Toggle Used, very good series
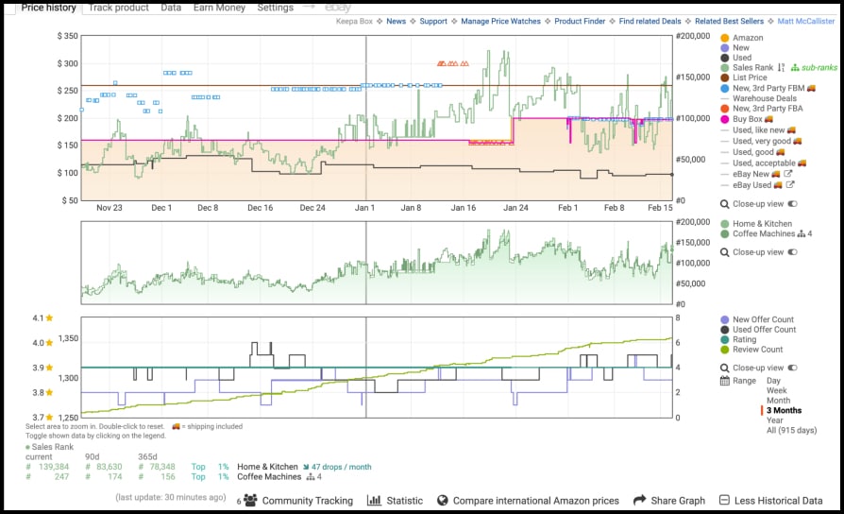The height and width of the screenshot is (514, 844). [761, 141]
